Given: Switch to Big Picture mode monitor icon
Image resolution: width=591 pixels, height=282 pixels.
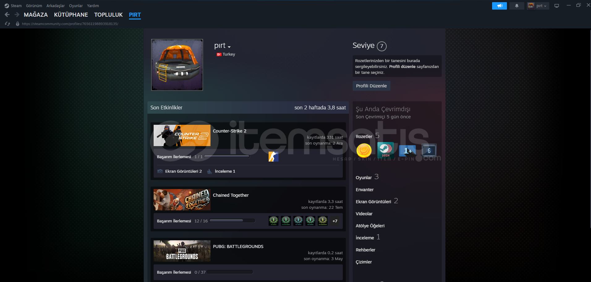Looking at the screenshot, I should [557, 6].
